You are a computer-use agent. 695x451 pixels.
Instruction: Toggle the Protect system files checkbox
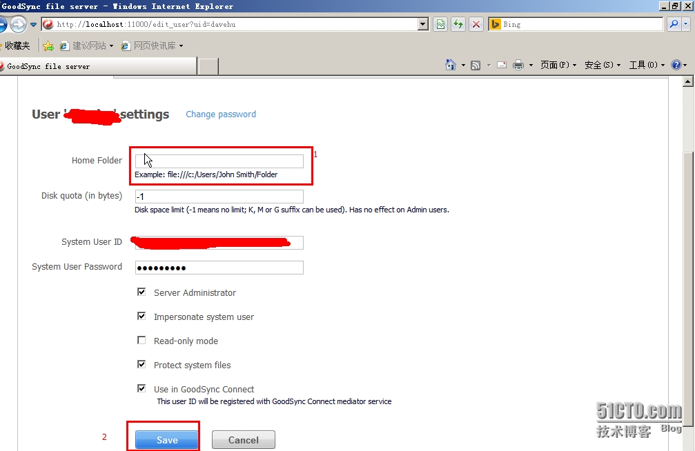pyautogui.click(x=141, y=365)
